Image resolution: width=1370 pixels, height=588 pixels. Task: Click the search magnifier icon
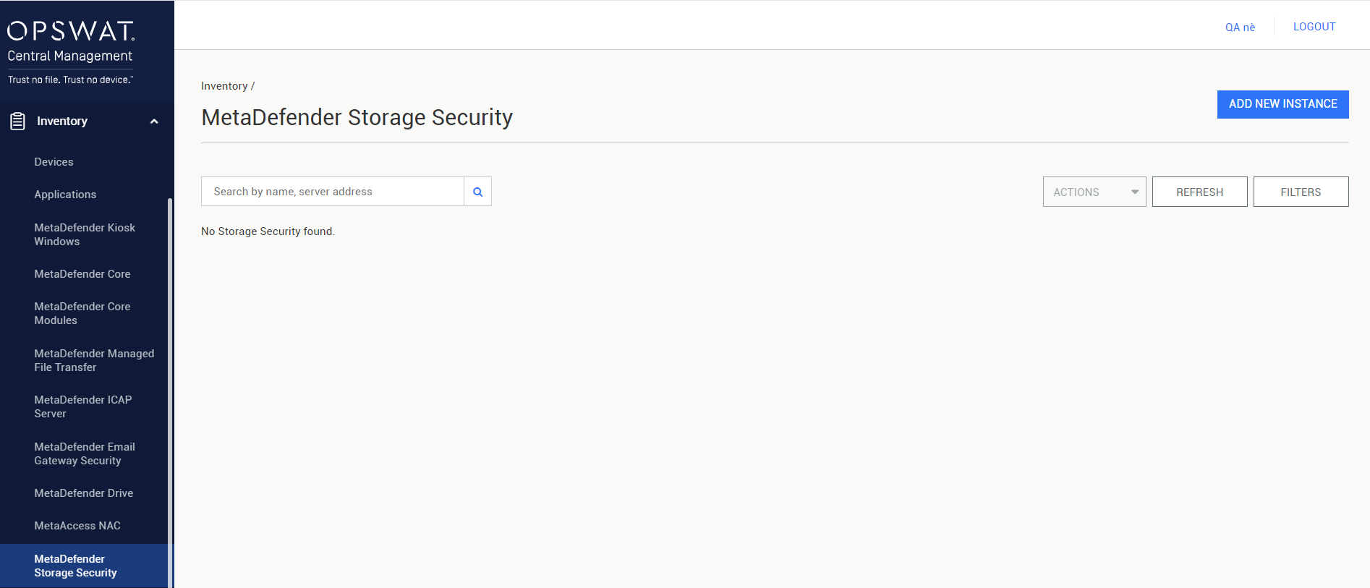click(x=477, y=192)
